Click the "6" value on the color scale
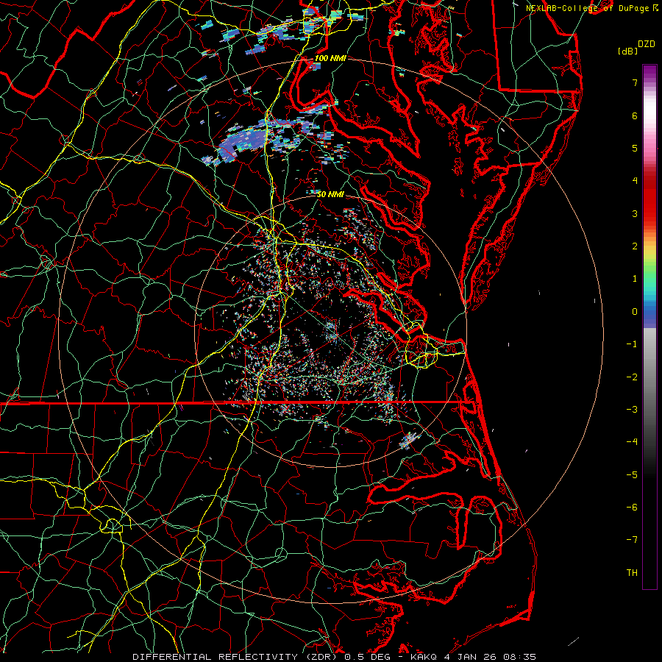662x662 pixels. (635, 115)
